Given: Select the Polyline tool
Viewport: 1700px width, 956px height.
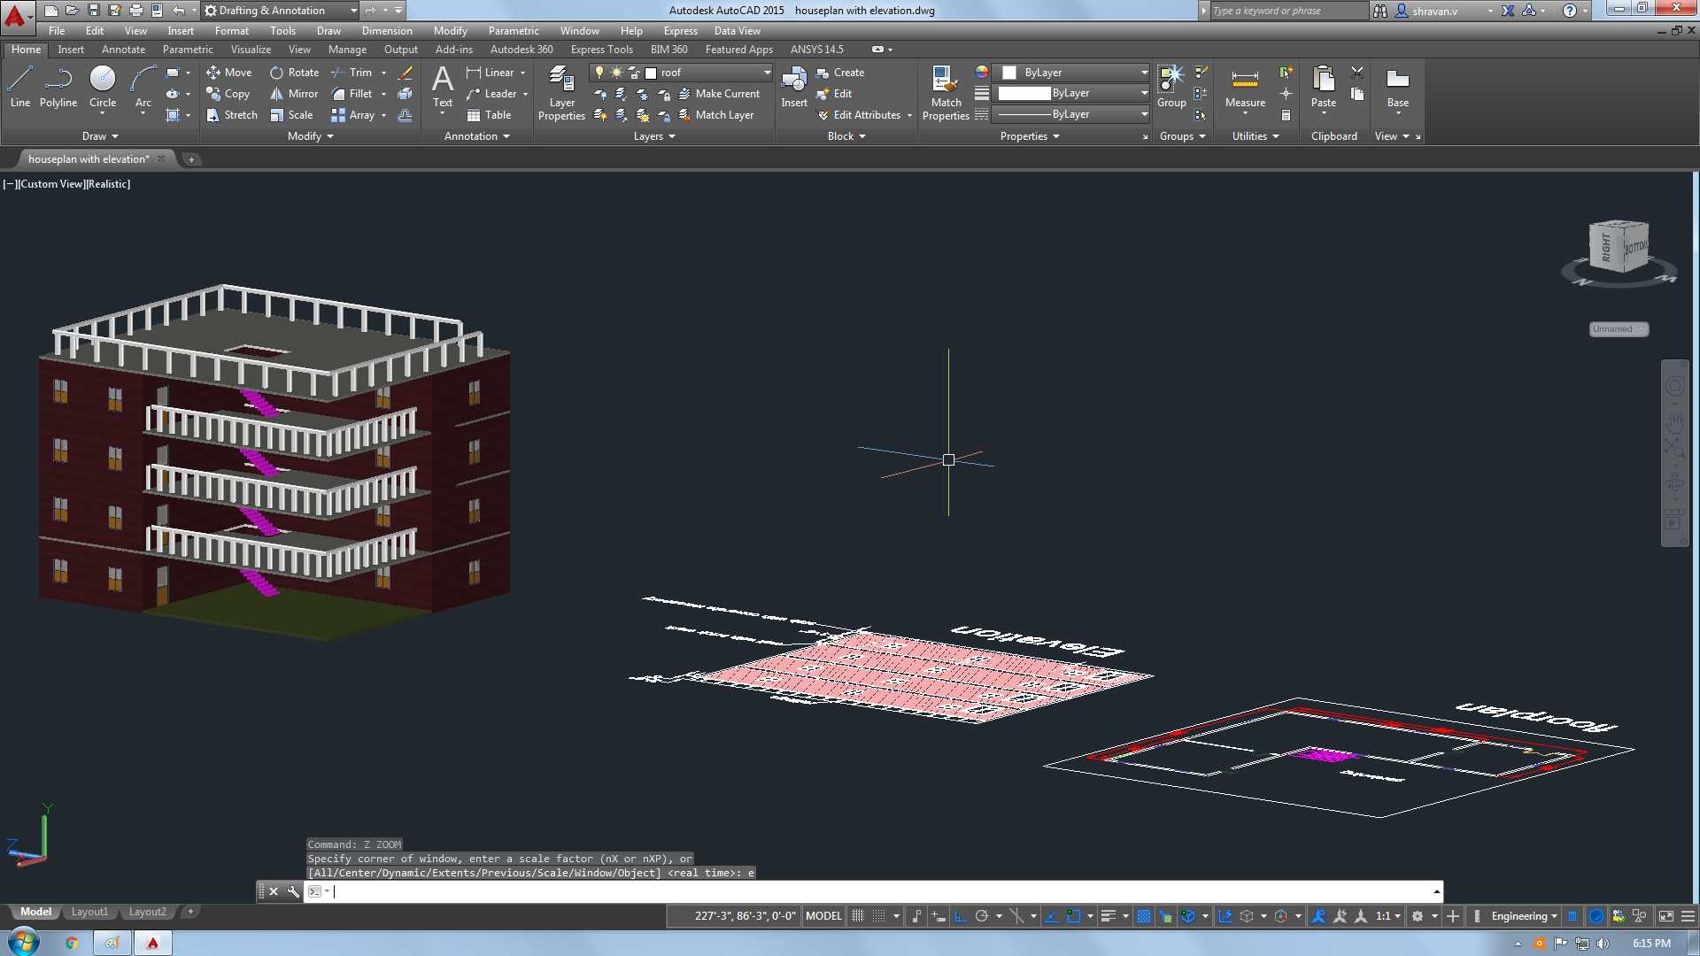Looking at the screenshot, I should point(58,88).
